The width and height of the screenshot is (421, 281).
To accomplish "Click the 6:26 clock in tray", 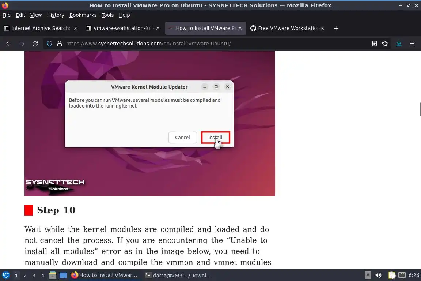I will (413, 276).
